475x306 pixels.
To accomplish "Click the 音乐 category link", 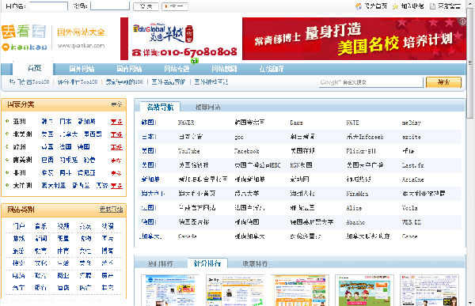I will pos(41,226).
